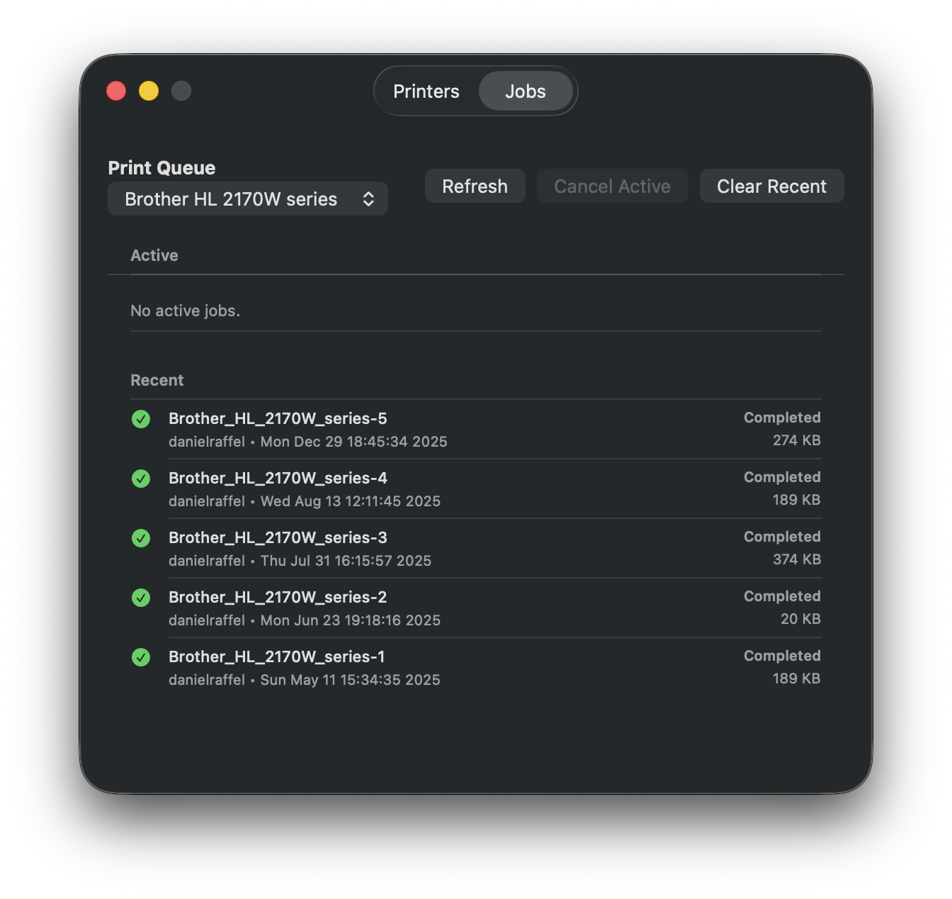The image size is (952, 899).
Task: Click the Completed label for Brother_HL_2170W_series-3
Action: point(781,537)
